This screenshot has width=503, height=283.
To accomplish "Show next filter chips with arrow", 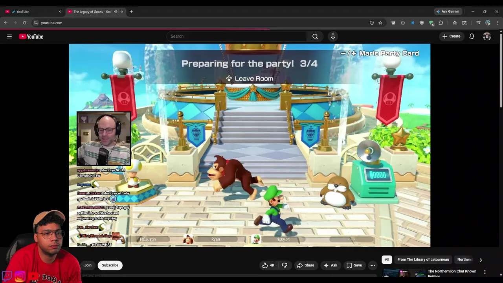I will click(481, 260).
